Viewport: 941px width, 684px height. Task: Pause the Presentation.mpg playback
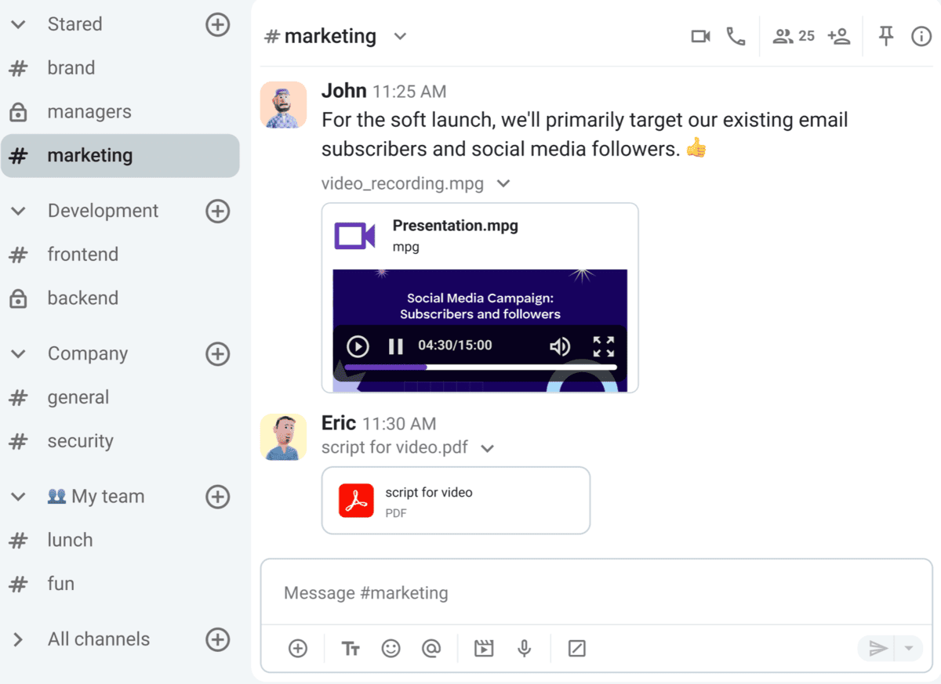(395, 346)
